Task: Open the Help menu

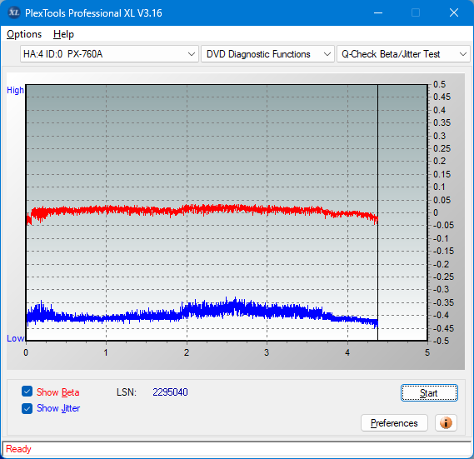Action: point(63,34)
